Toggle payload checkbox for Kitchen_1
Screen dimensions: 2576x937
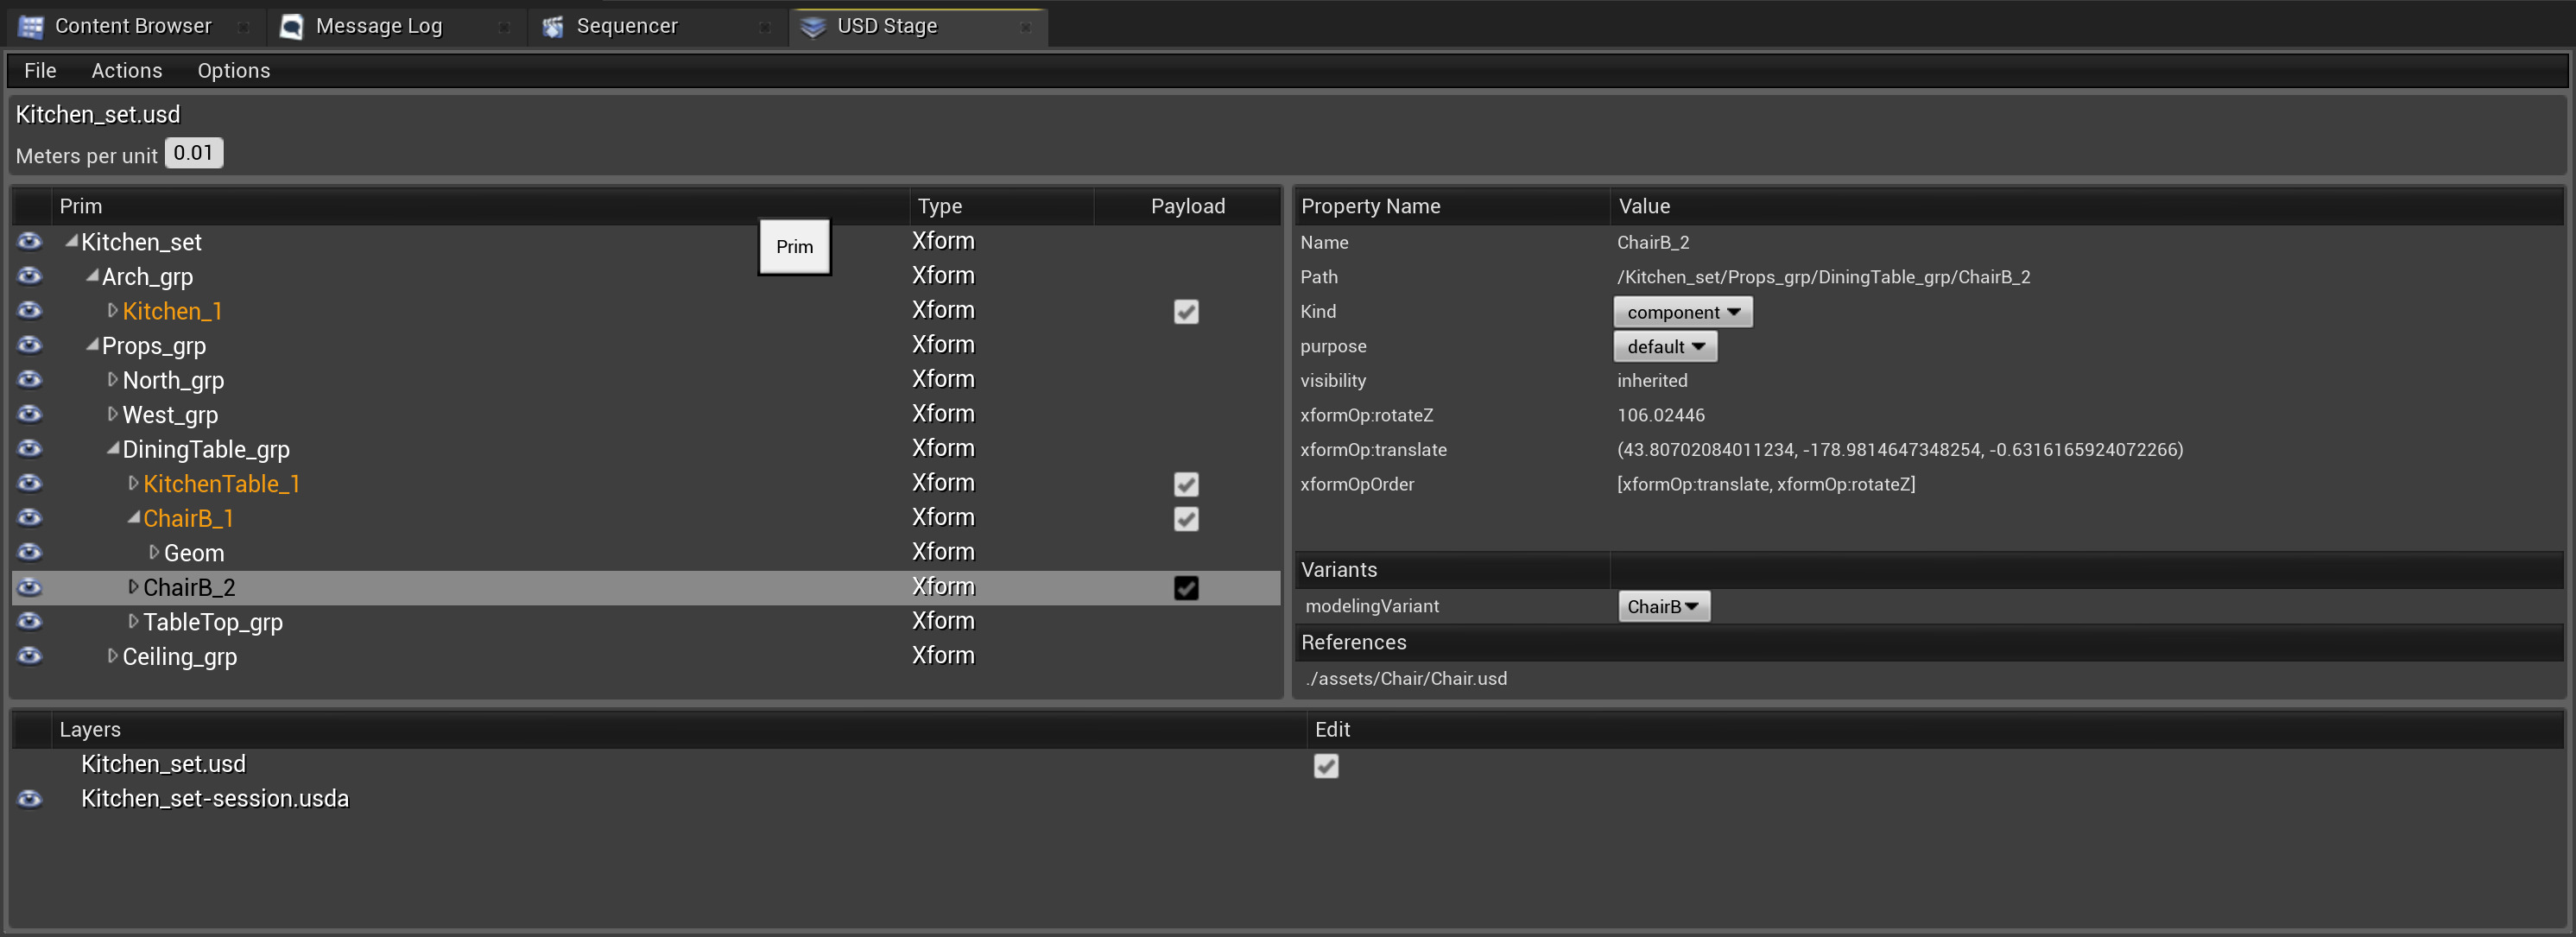(x=1186, y=312)
